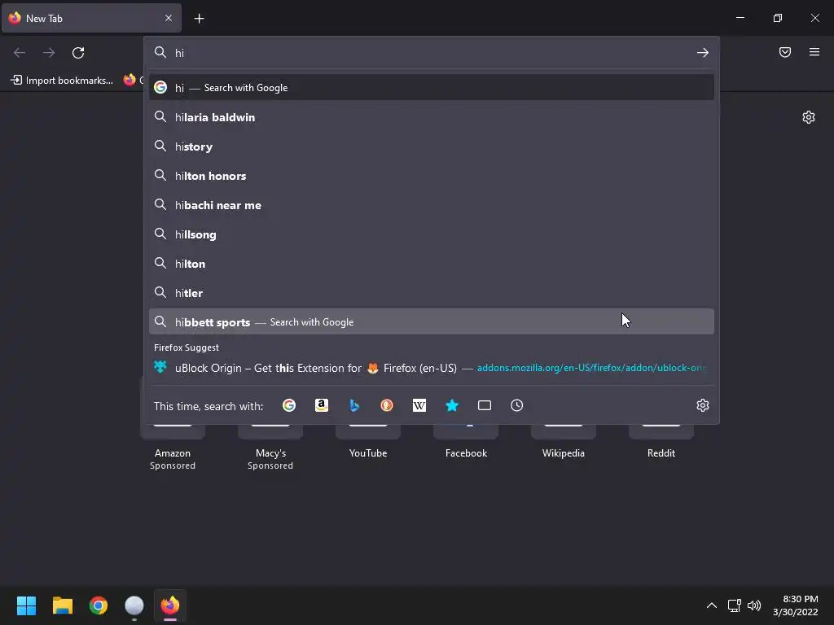Search open tabs using the tab icon
The width and height of the screenshot is (834, 625).
click(485, 405)
